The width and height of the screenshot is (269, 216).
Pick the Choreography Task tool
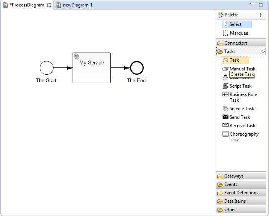(241, 137)
